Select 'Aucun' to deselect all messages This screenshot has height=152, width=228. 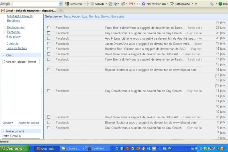pos(76,17)
